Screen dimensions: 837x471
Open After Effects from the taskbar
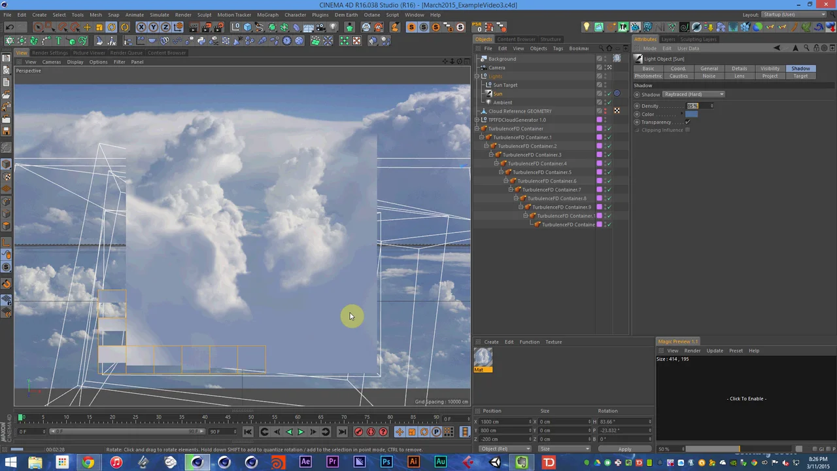point(305,462)
